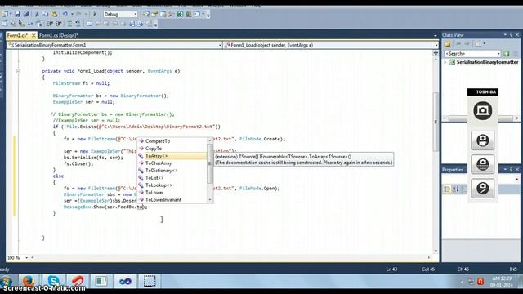Click the Toshiba camera capture middle button
The width and height of the screenshot is (523, 294).
pyautogui.click(x=483, y=164)
